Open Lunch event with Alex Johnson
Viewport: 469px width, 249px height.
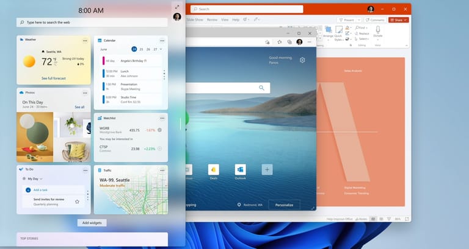[x=132, y=74]
